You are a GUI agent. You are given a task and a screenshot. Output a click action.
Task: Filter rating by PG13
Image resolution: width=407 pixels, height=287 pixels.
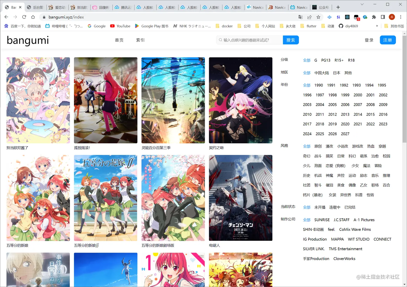[x=326, y=60]
